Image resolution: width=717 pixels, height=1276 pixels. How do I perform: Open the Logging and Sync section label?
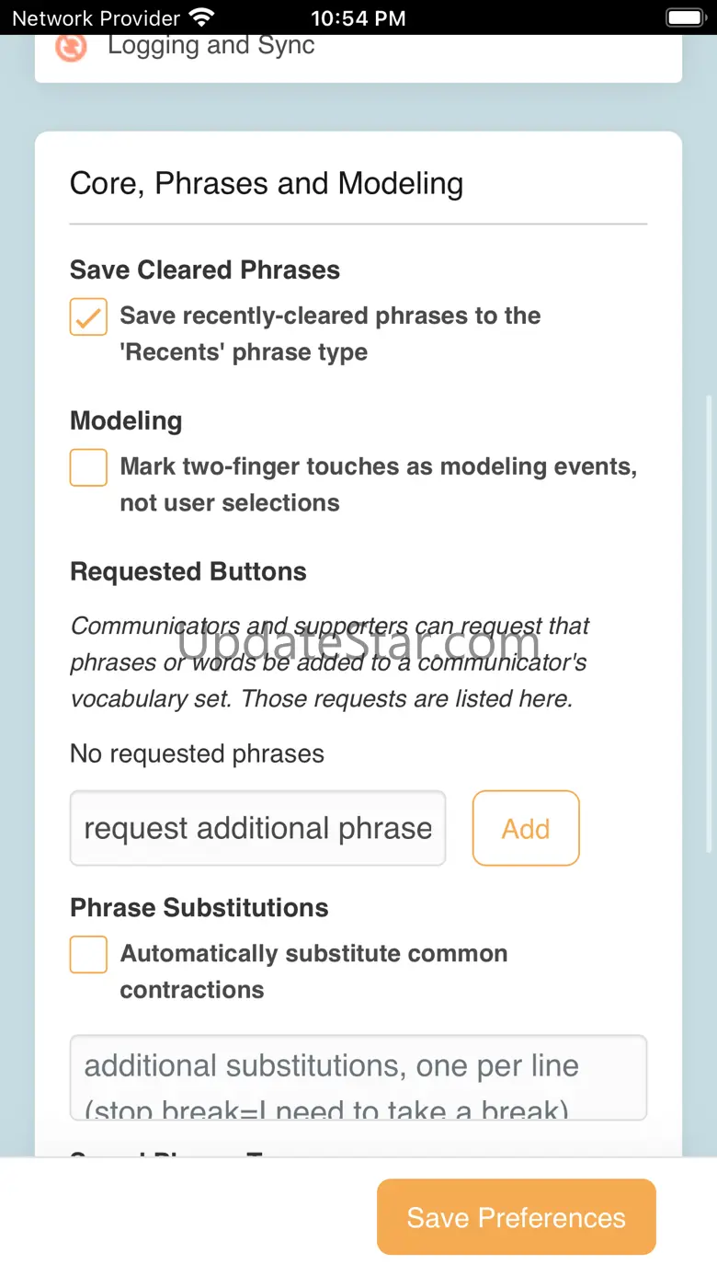pyautogui.click(x=211, y=45)
